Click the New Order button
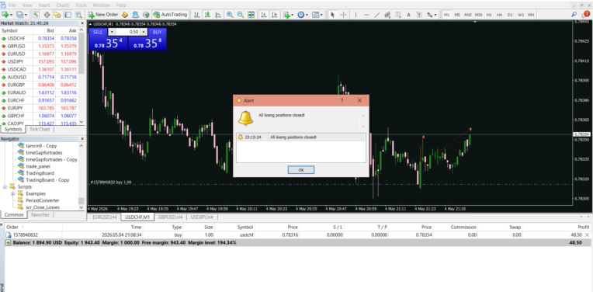 [104, 15]
